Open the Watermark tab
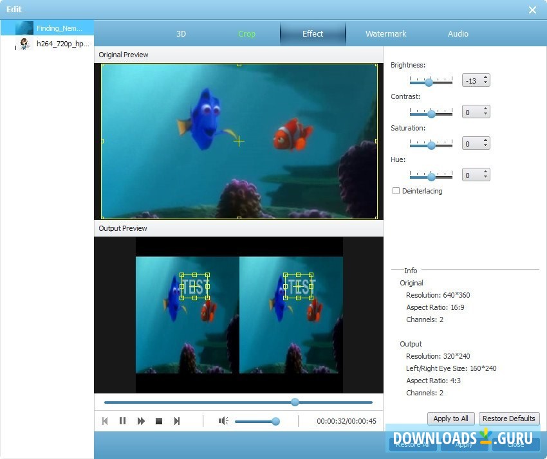 click(x=386, y=34)
